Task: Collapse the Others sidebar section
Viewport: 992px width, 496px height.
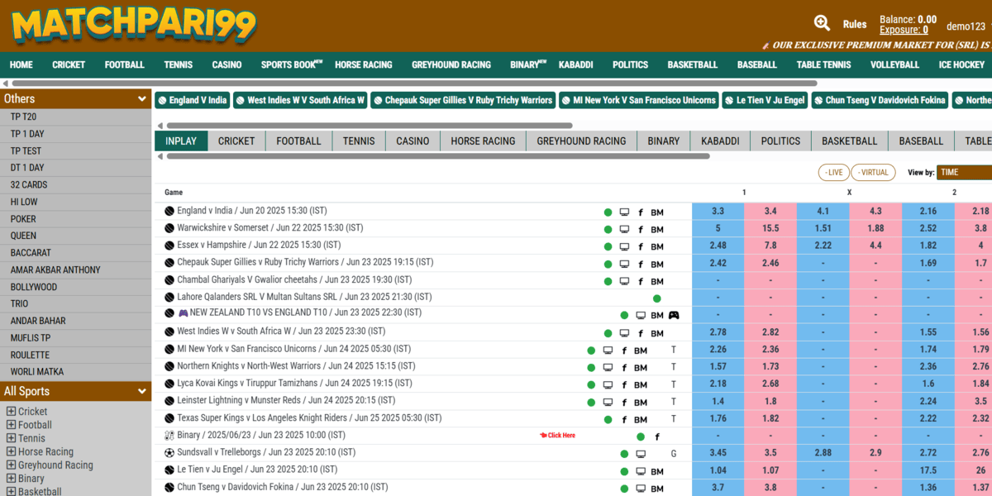Action: tap(142, 99)
